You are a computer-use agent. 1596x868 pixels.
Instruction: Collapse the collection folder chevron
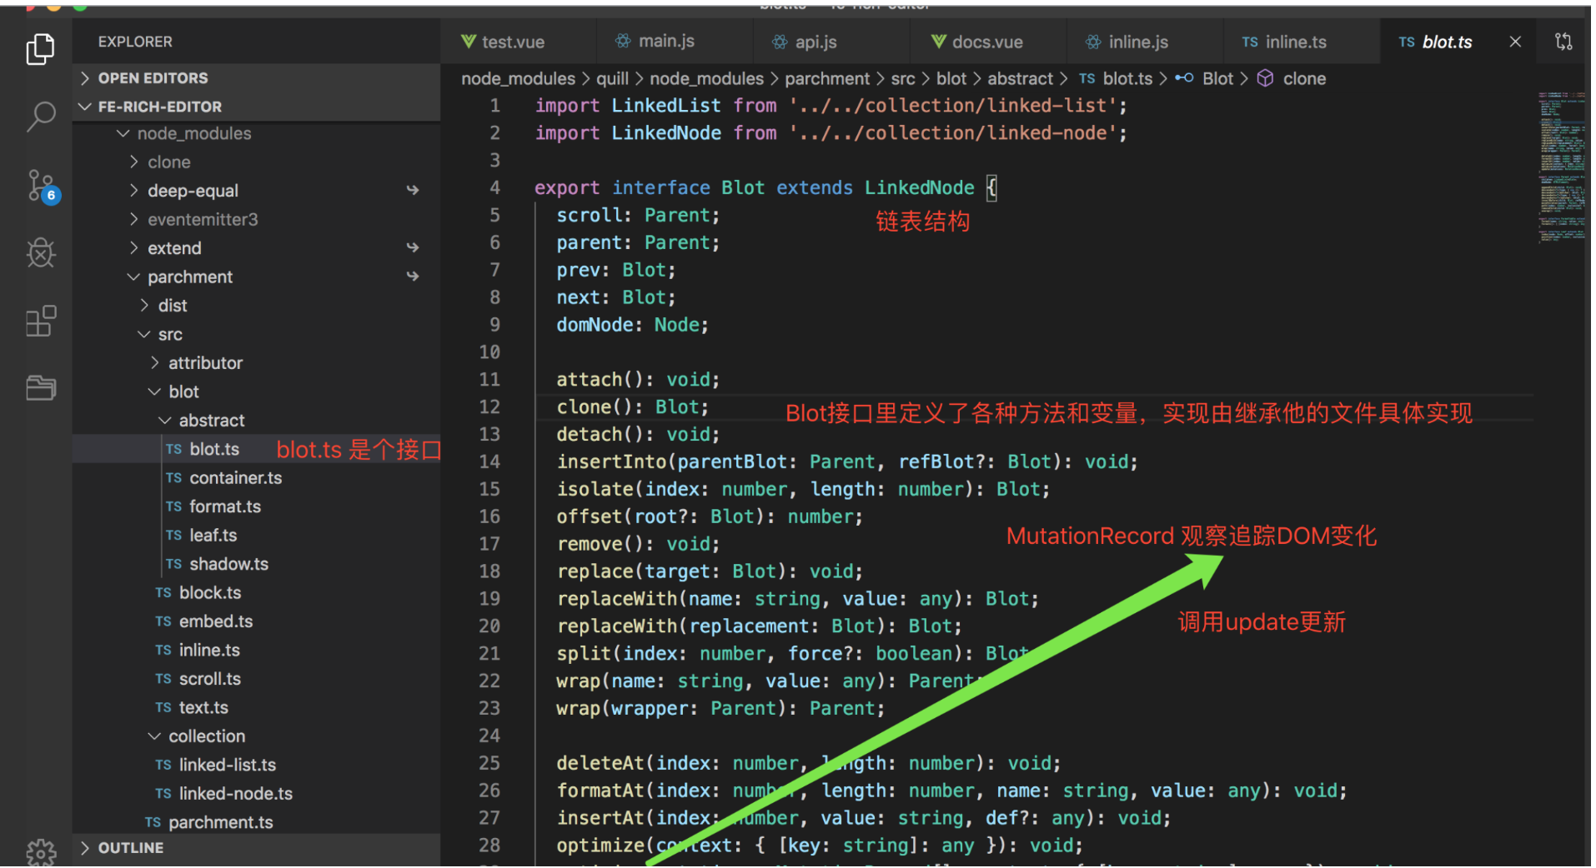(x=154, y=736)
